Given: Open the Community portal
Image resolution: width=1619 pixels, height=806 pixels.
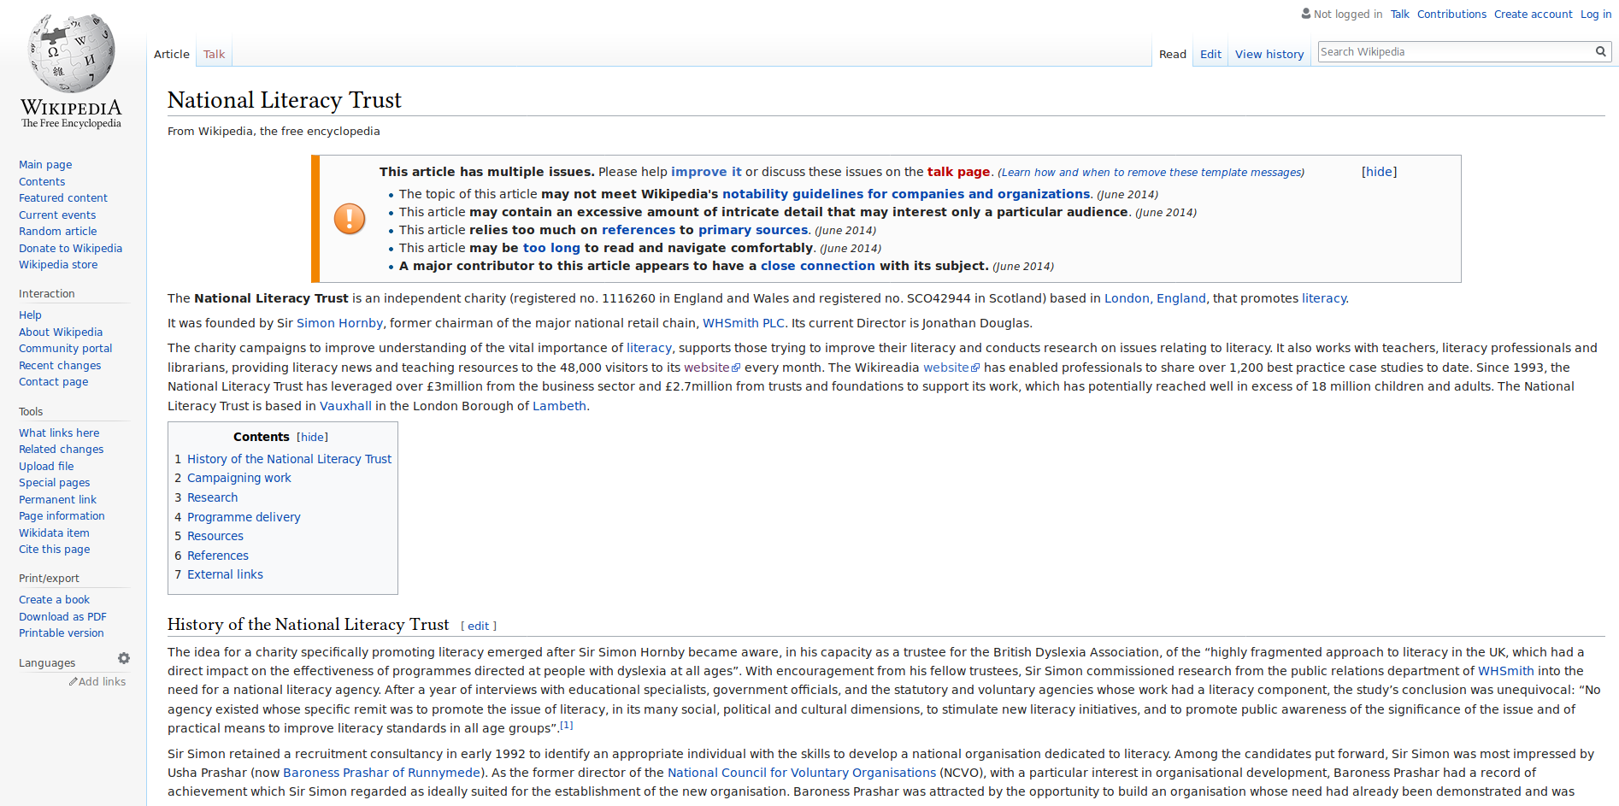Looking at the screenshot, I should tap(65, 349).
